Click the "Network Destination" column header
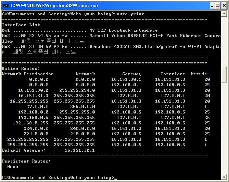229x182 pixels. (x=28, y=74)
